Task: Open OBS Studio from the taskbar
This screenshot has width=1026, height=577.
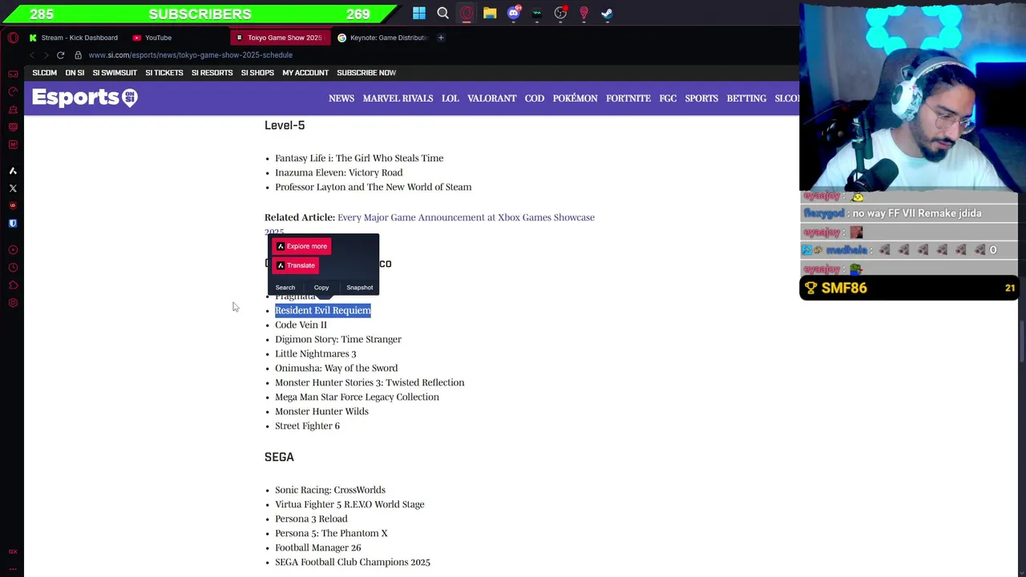Action: click(560, 13)
